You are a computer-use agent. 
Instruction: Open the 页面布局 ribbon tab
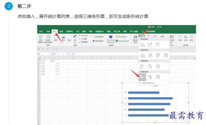click(x=69, y=31)
